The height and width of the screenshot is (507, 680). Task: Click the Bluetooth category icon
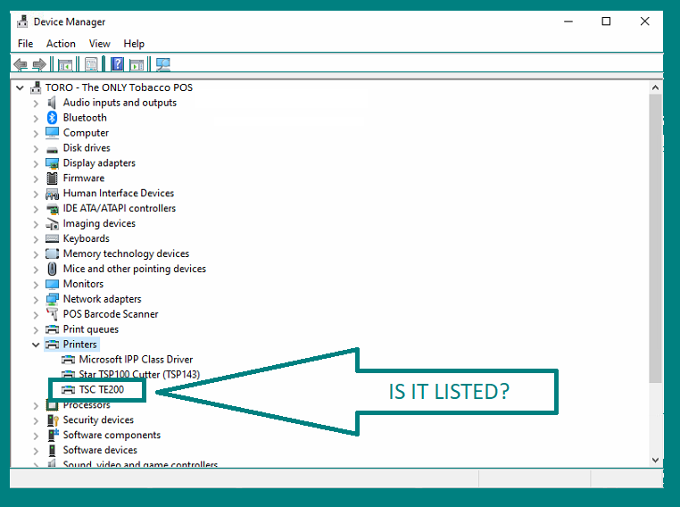click(x=52, y=118)
